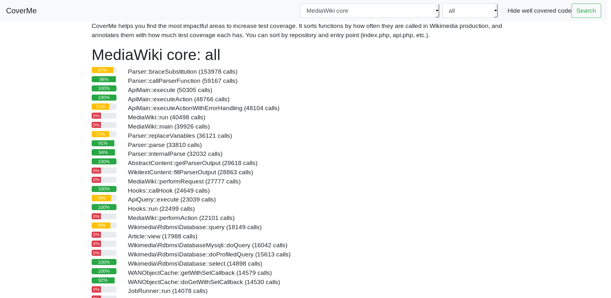Select Hooks::callHook (24649 calls) row
Screen dimensions: 611x298
point(169,191)
